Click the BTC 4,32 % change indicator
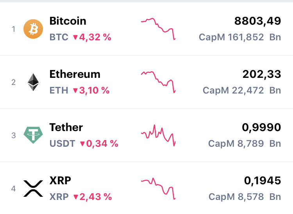 (92, 38)
